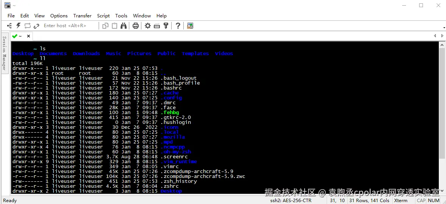Open the Options menu
Viewport: 446px width, 204px height.
click(x=59, y=16)
